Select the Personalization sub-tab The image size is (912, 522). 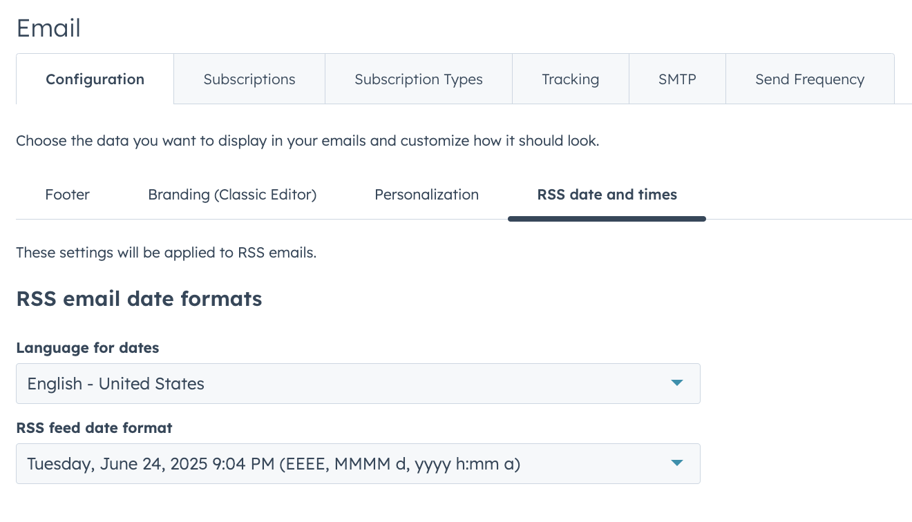pyautogui.click(x=426, y=194)
